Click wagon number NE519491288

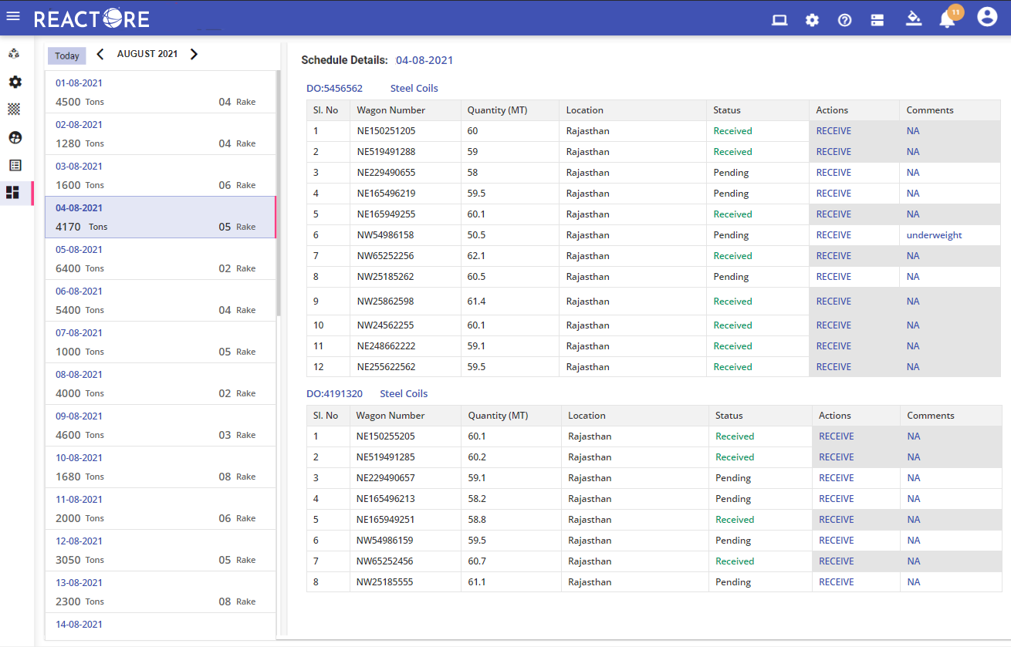tap(386, 152)
